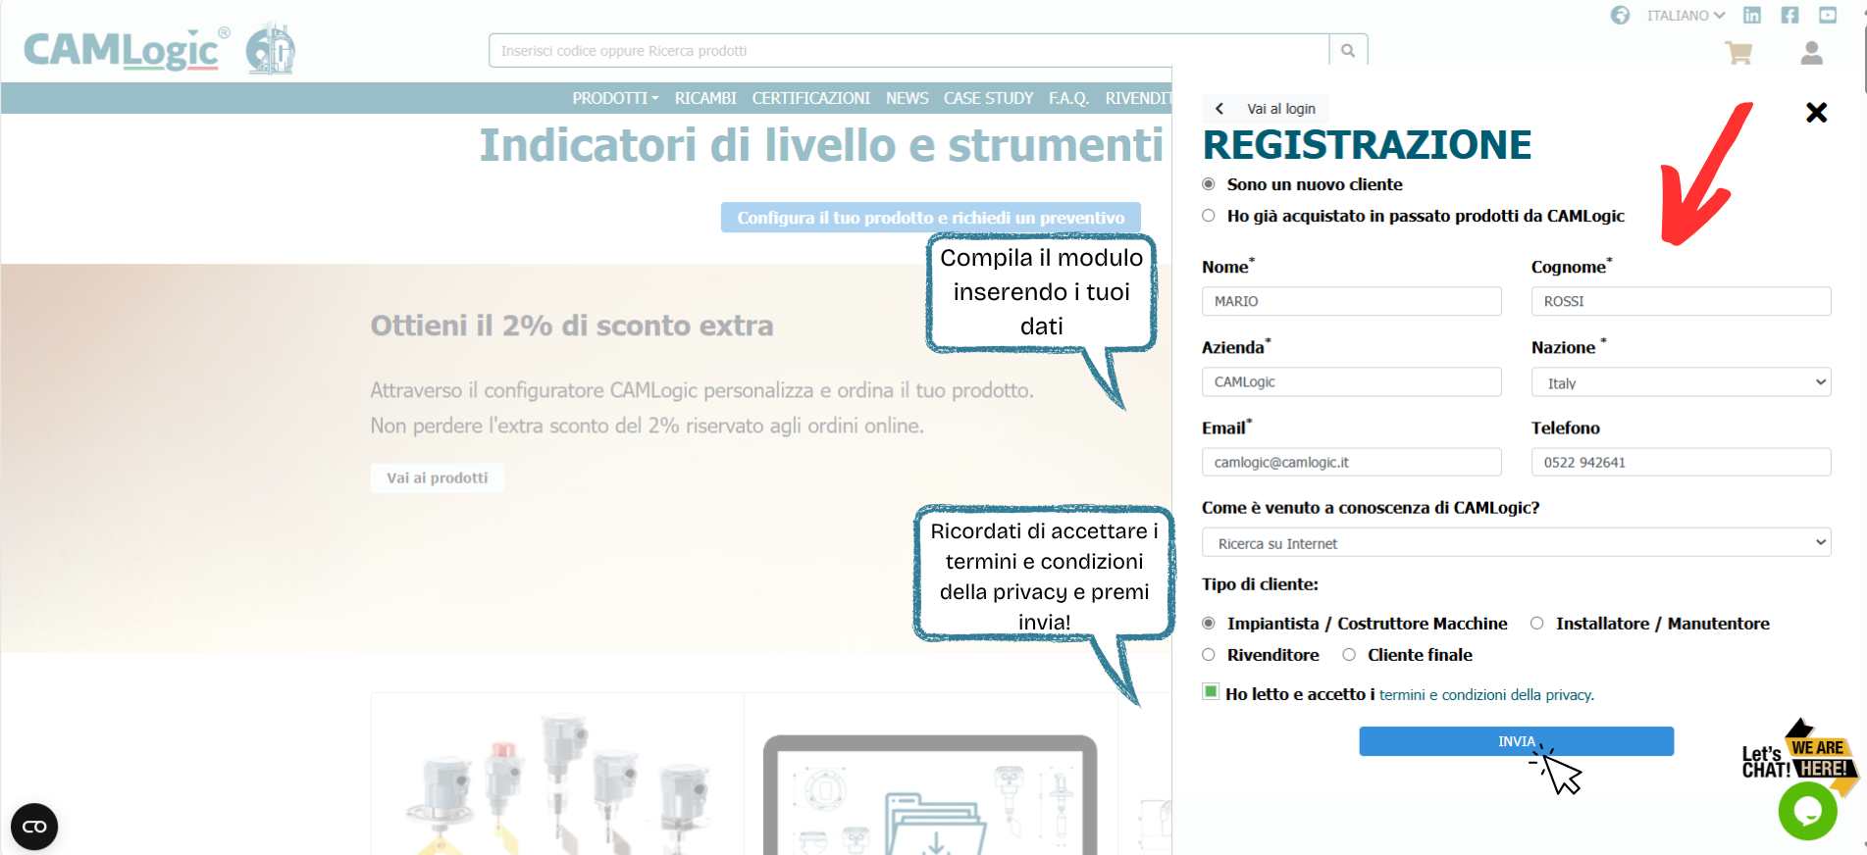
Task: Open the LinkedIn icon
Action: click(x=1751, y=15)
